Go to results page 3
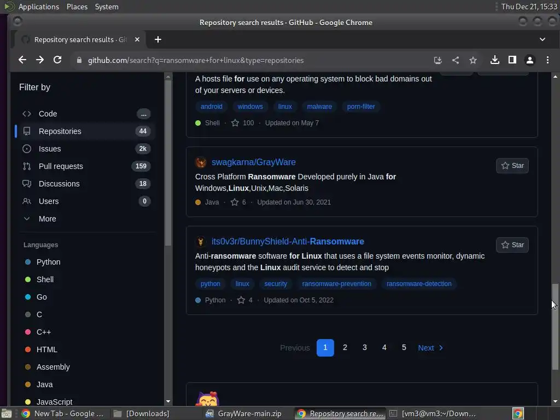The image size is (560, 420). 364,347
